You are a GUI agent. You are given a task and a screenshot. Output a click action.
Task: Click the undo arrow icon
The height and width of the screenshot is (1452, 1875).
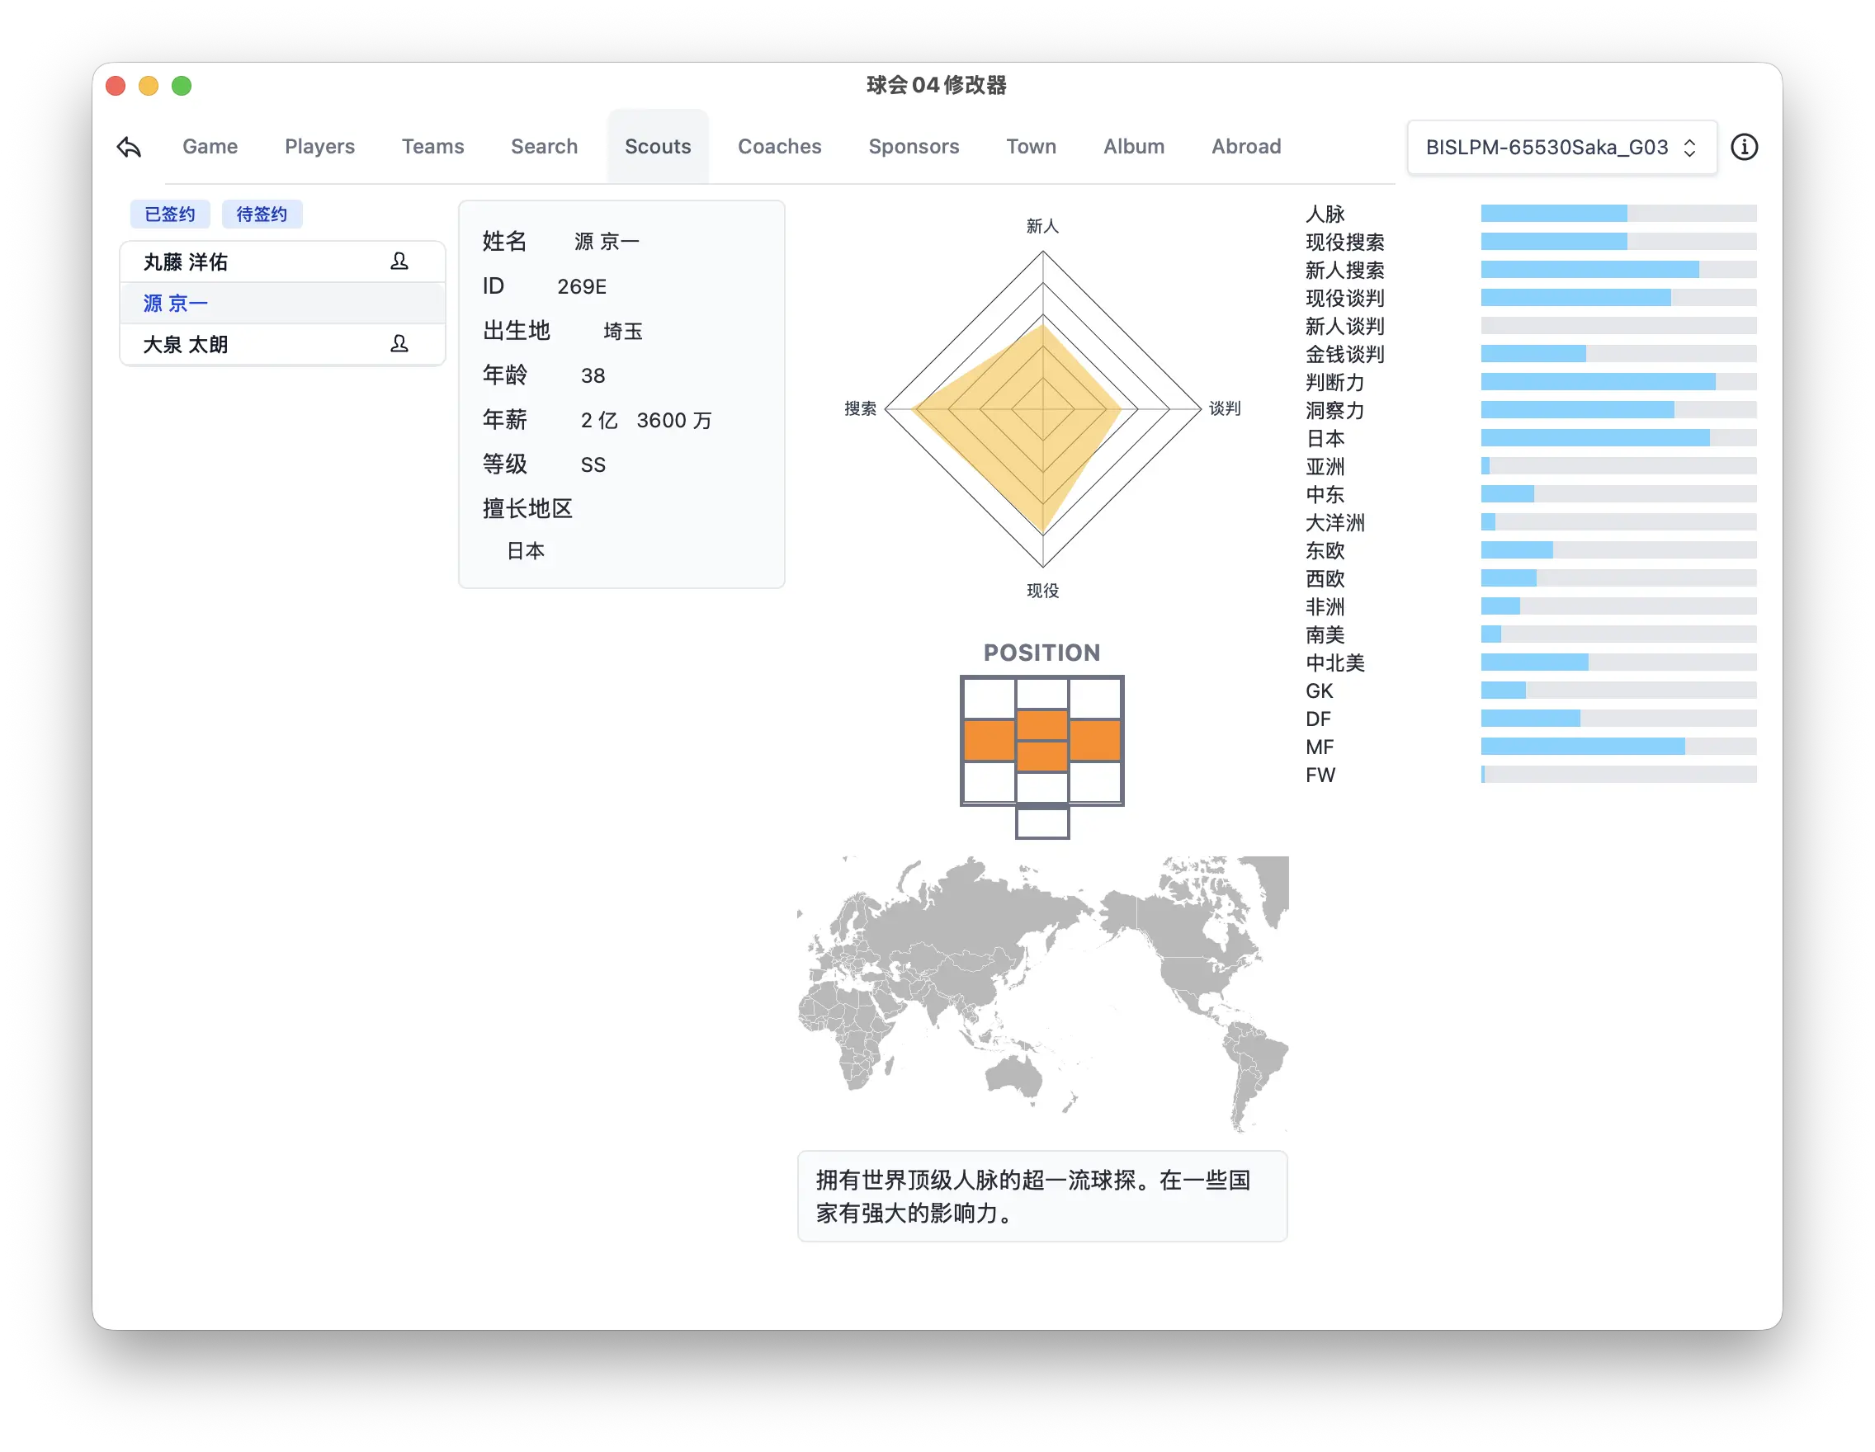[x=129, y=147]
